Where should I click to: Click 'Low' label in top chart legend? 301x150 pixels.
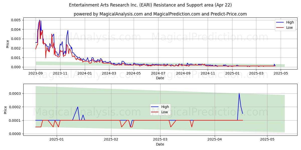pyautogui.click(x=289, y=27)
